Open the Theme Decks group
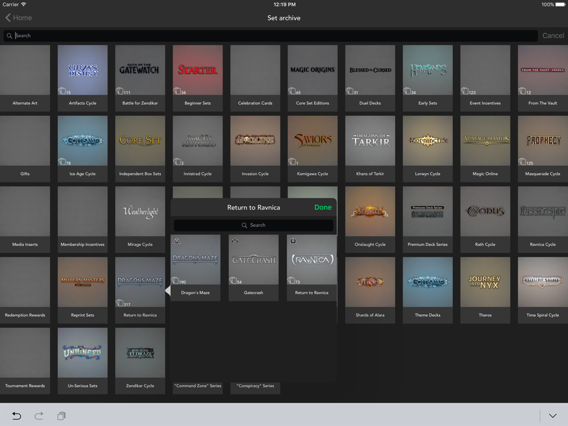568x426 pixels. click(428, 290)
